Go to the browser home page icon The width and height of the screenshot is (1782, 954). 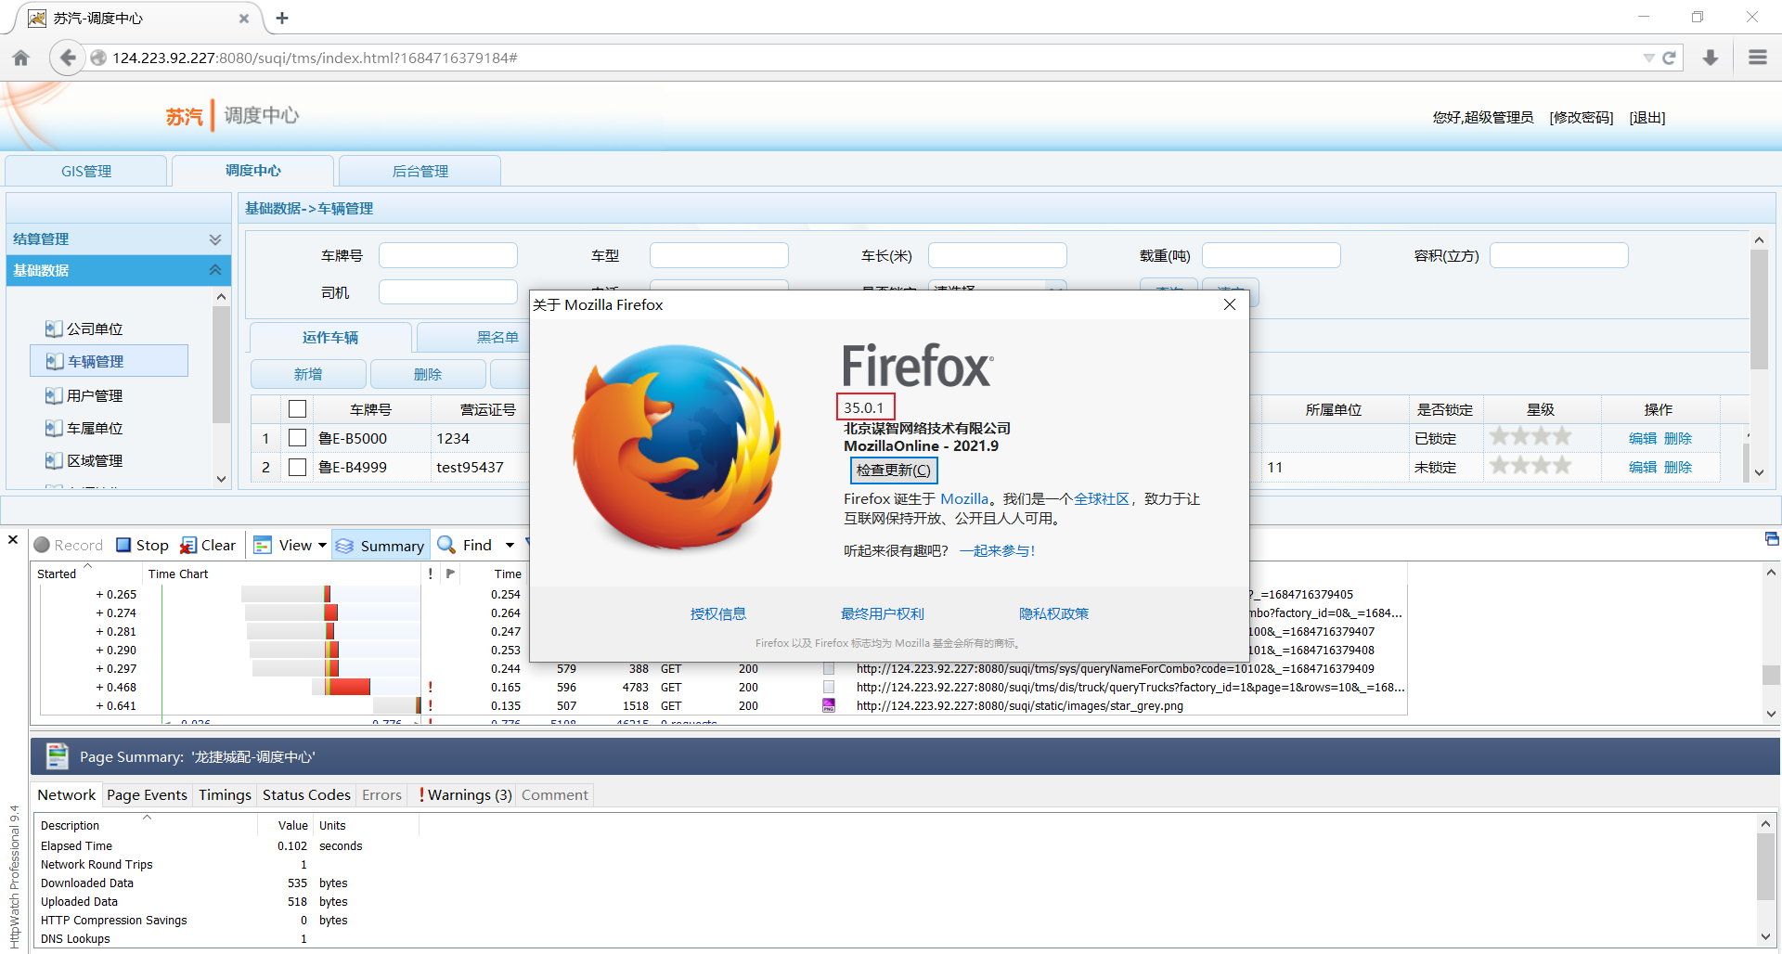(21, 58)
